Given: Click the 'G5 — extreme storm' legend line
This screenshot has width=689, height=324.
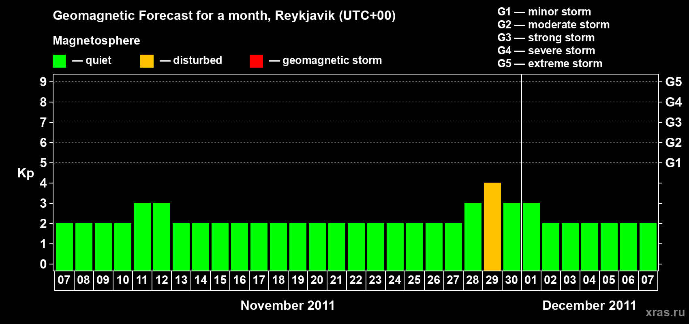Looking at the screenshot, I should tap(550, 64).
